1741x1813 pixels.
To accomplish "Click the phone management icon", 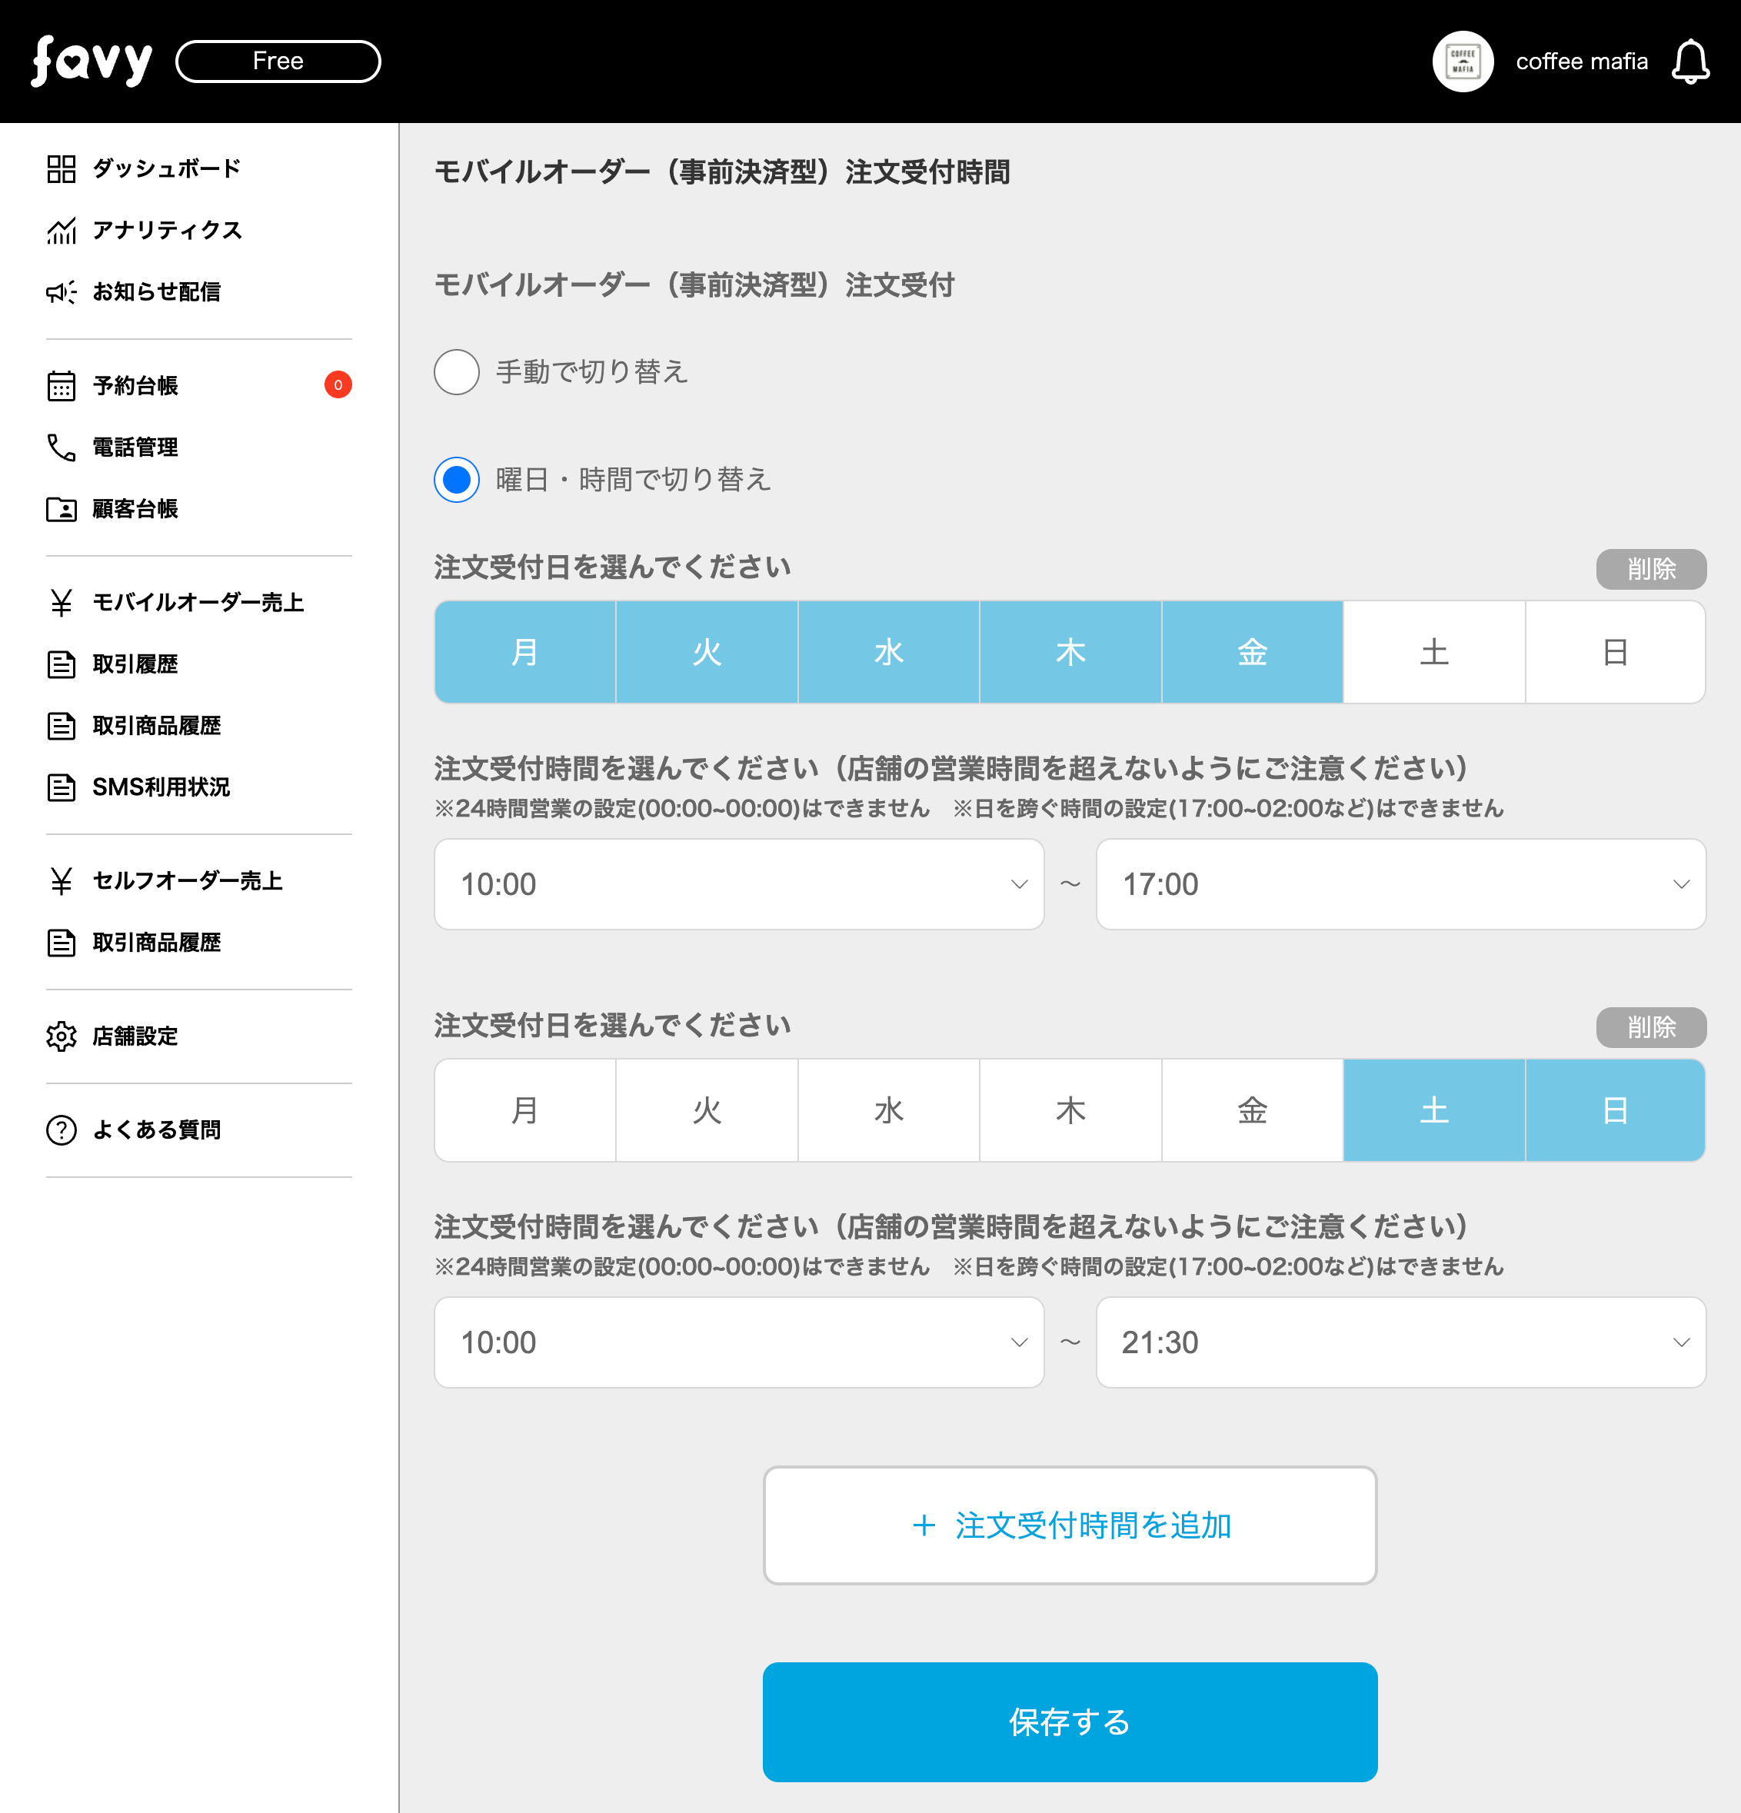I will point(61,447).
